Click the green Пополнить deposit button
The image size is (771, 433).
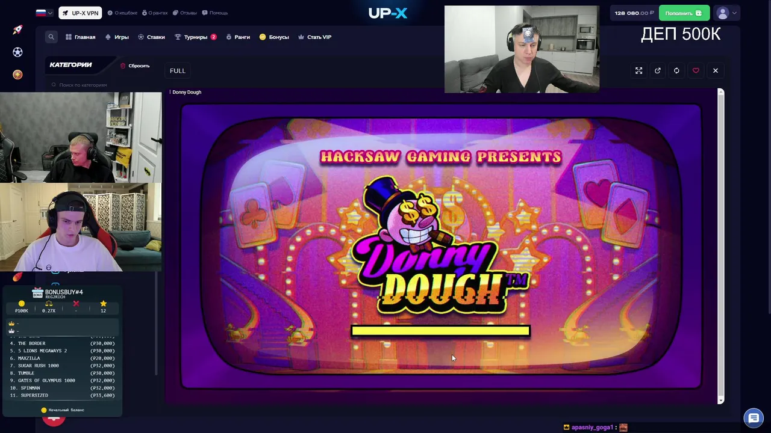(684, 13)
